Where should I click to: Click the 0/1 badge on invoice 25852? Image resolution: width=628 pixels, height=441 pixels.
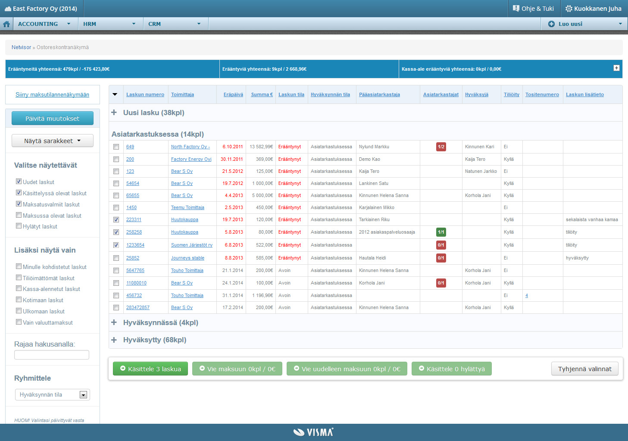[441, 258]
